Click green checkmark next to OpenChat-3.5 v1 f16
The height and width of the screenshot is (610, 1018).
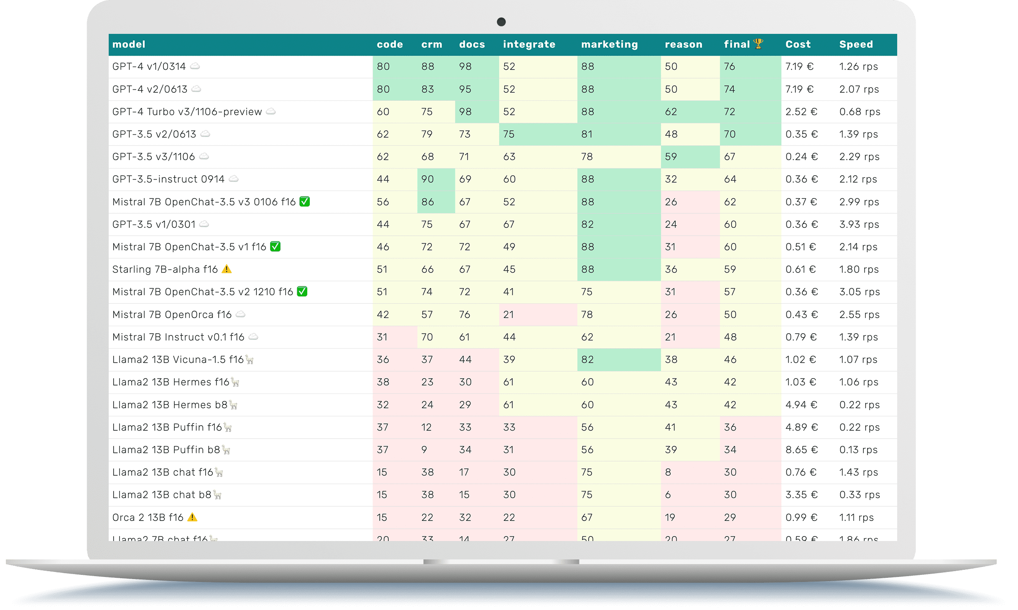click(x=275, y=247)
